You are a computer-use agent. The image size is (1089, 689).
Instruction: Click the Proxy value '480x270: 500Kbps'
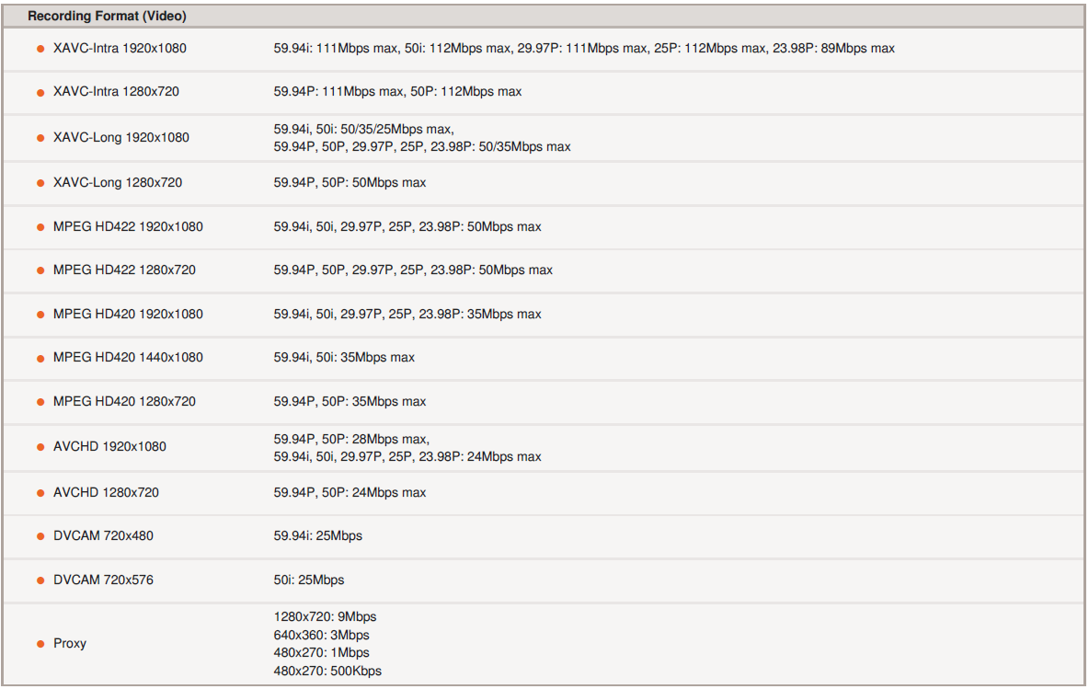point(327,671)
